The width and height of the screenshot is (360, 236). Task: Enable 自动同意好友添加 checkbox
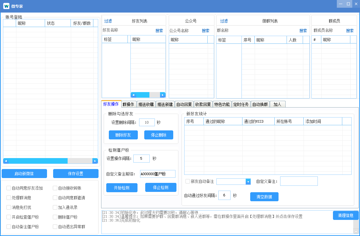9,188
